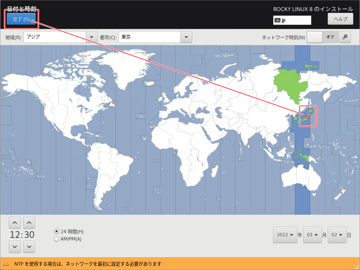The image size is (360, 270).
Task: Open the year 2022 dropdown
Action: pos(285,235)
